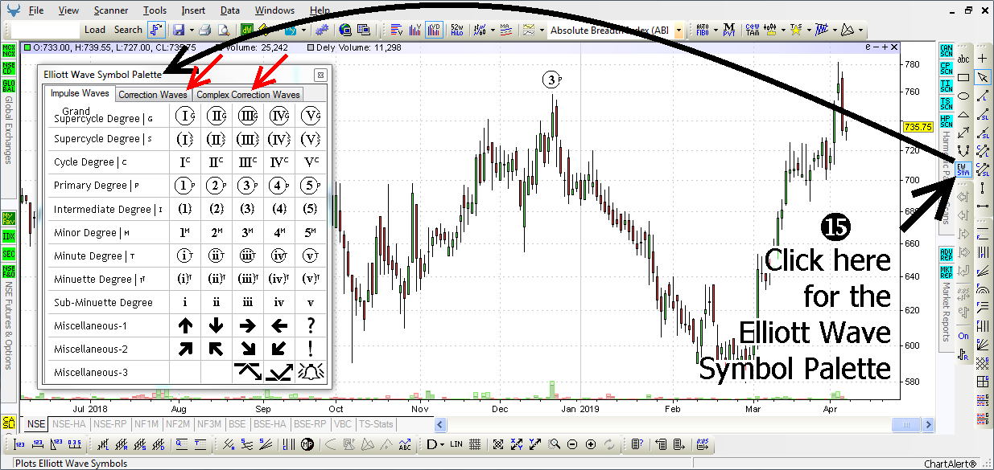This screenshot has width=994, height=470.
Task: Open the Data menu
Action: (x=230, y=10)
